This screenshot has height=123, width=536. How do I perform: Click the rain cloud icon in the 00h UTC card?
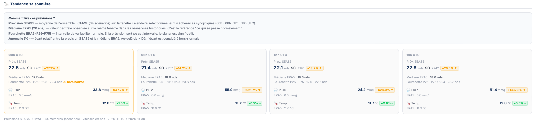[x=11, y=90]
